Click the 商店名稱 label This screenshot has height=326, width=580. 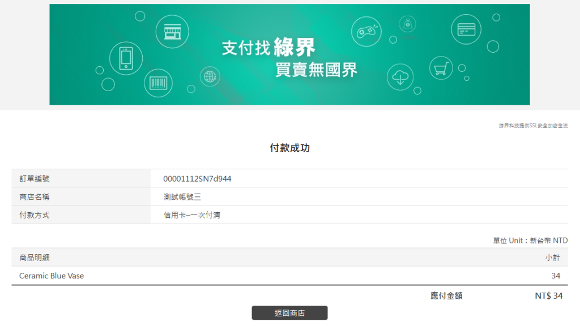35,196
